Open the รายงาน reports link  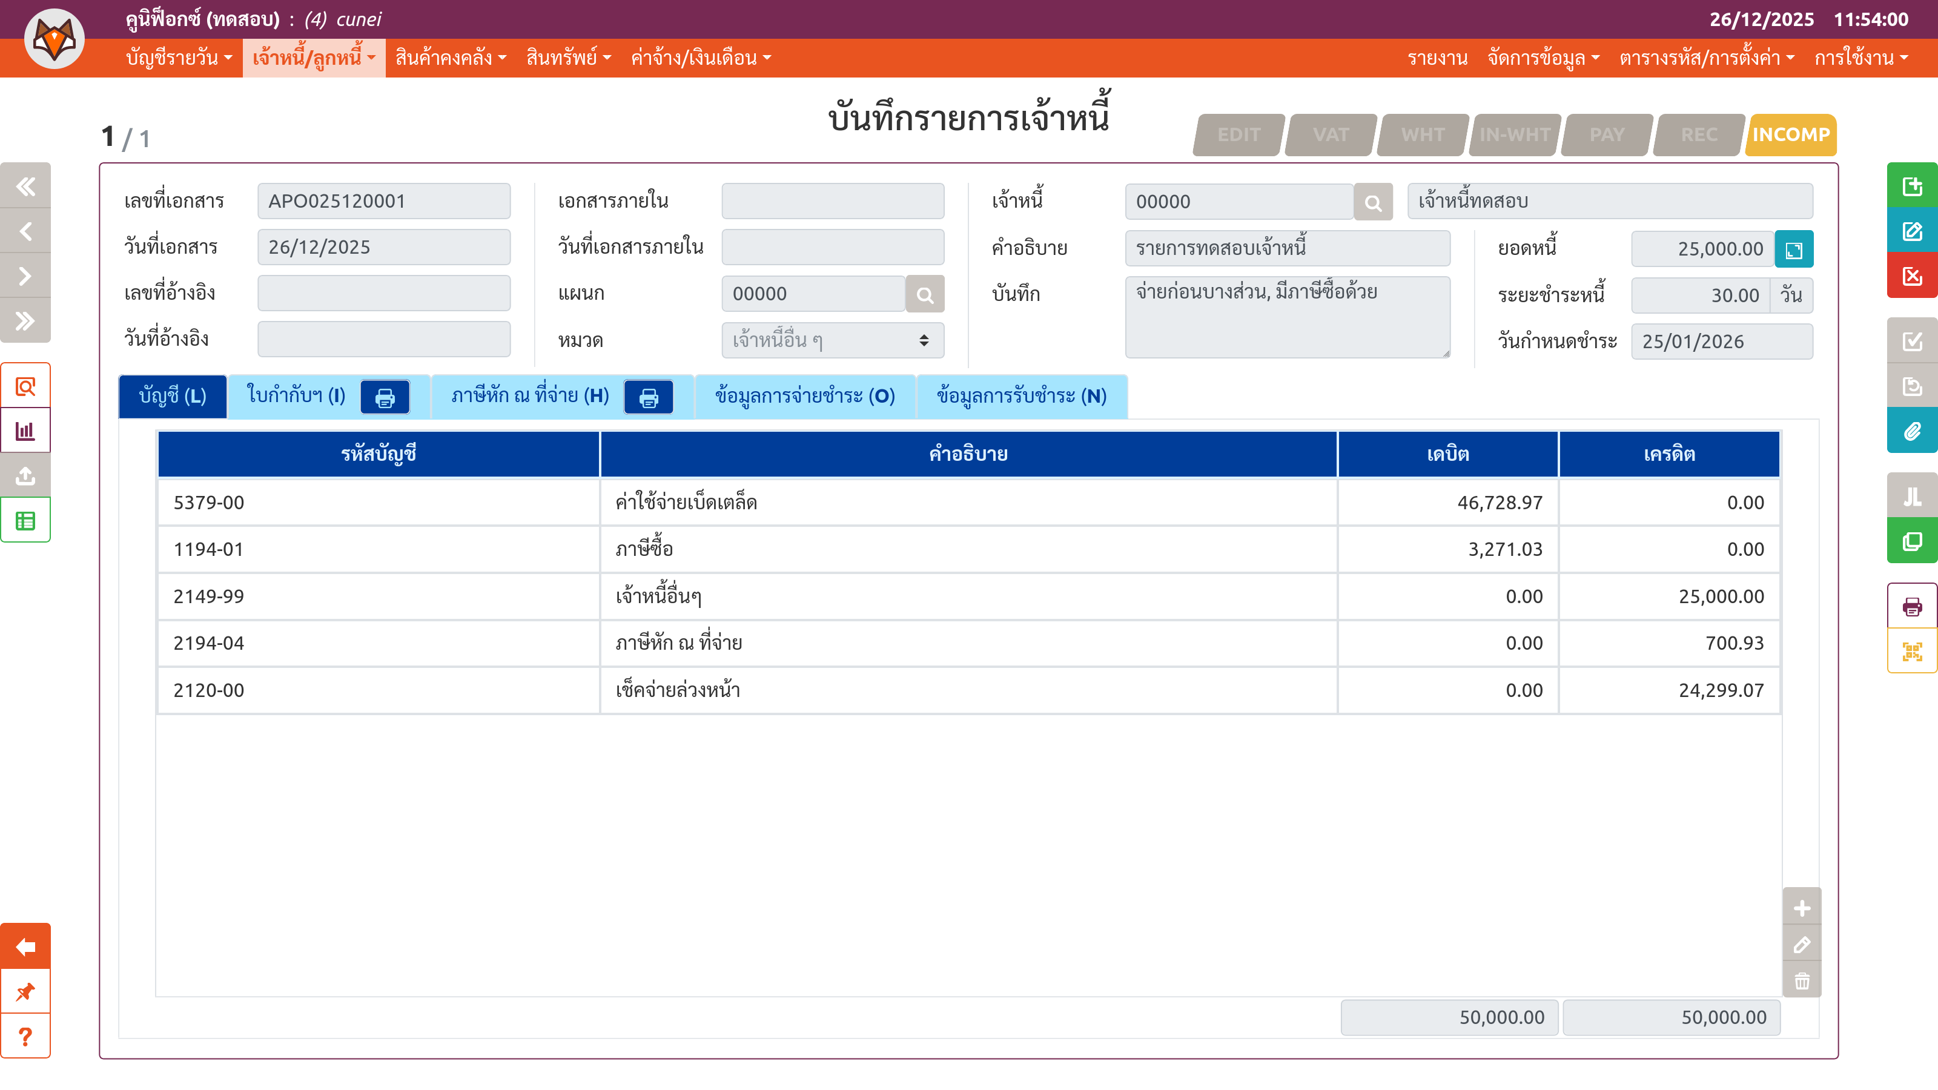1437,58
